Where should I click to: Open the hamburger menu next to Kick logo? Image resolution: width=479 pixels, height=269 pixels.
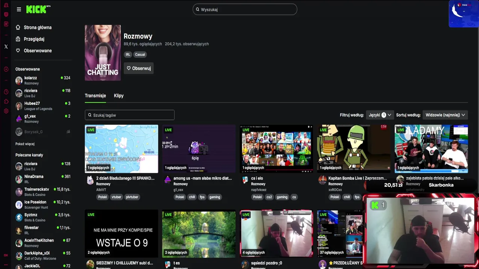19,9
